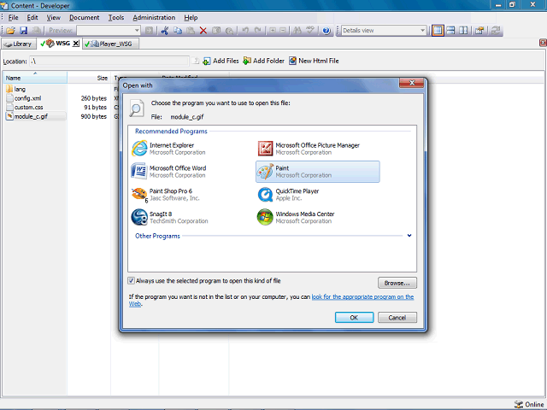Select config.xml in the file list

(x=24, y=98)
